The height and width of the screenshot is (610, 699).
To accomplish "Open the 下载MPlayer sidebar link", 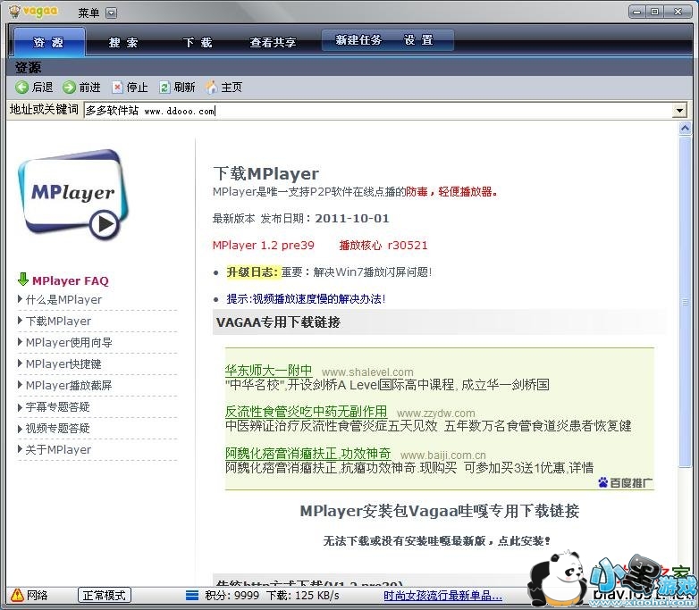I will (58, 321).
